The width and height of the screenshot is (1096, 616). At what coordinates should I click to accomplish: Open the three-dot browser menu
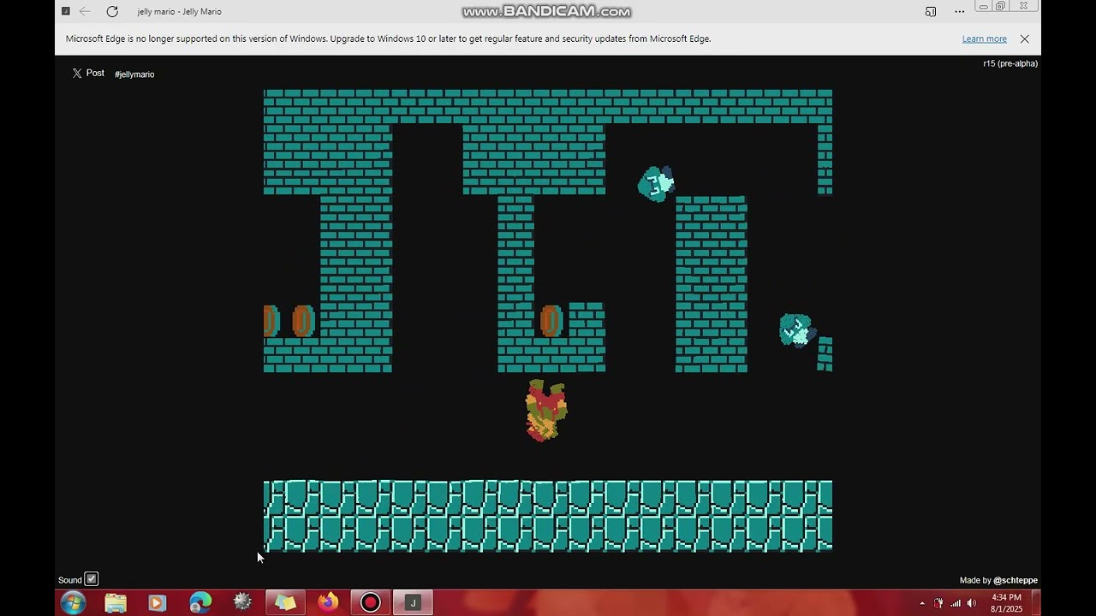(x=960, y=12)
